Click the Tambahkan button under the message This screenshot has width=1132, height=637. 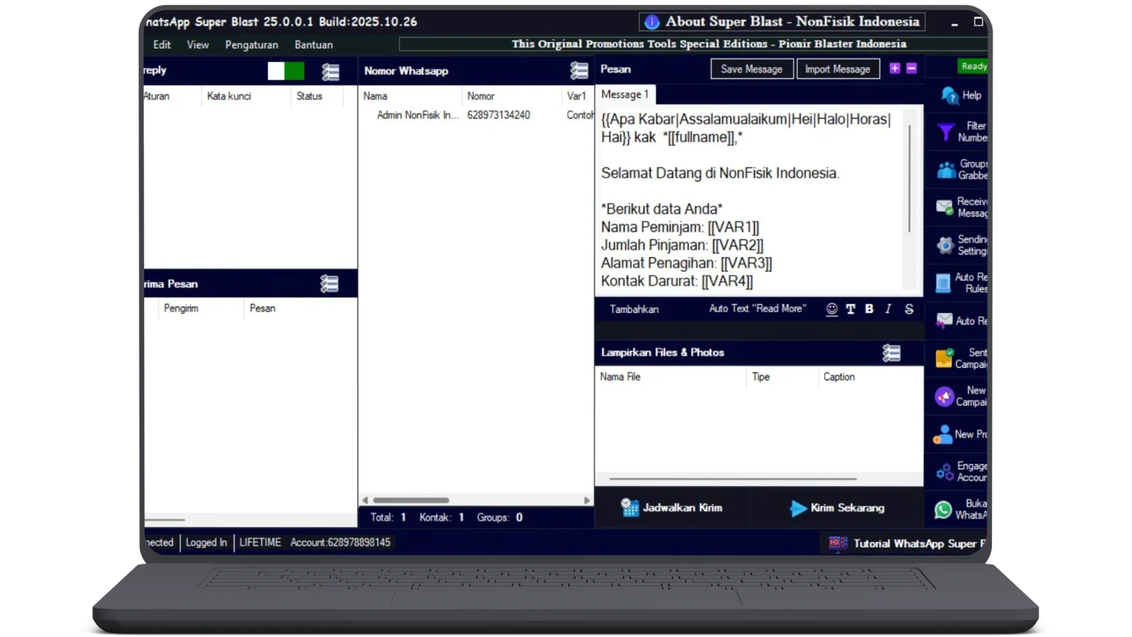click(634, 309)
